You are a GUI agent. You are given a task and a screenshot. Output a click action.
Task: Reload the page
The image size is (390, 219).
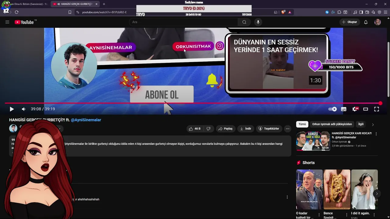coord(16,12)
